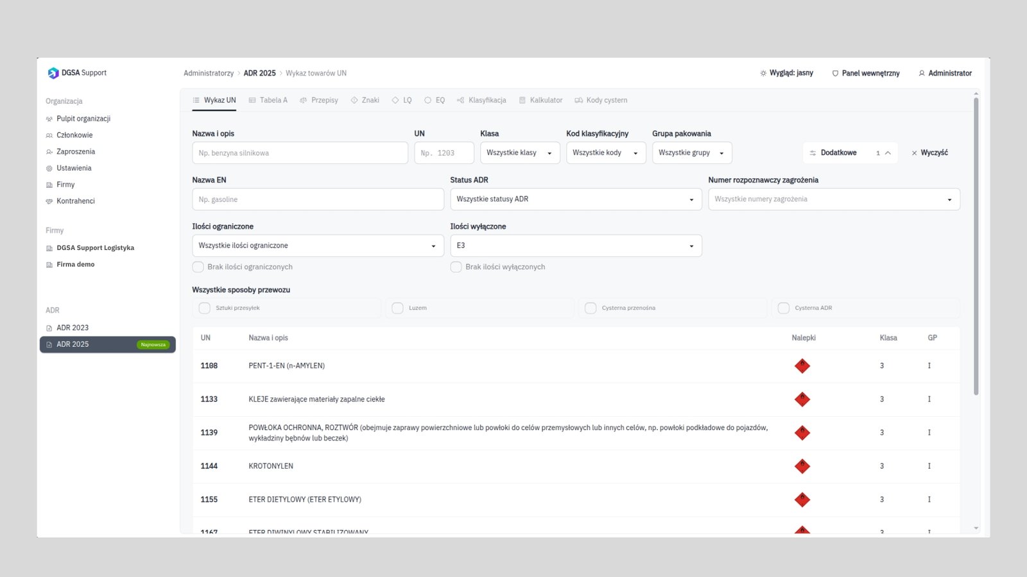Open the Administrator account menu

point(945,73)
